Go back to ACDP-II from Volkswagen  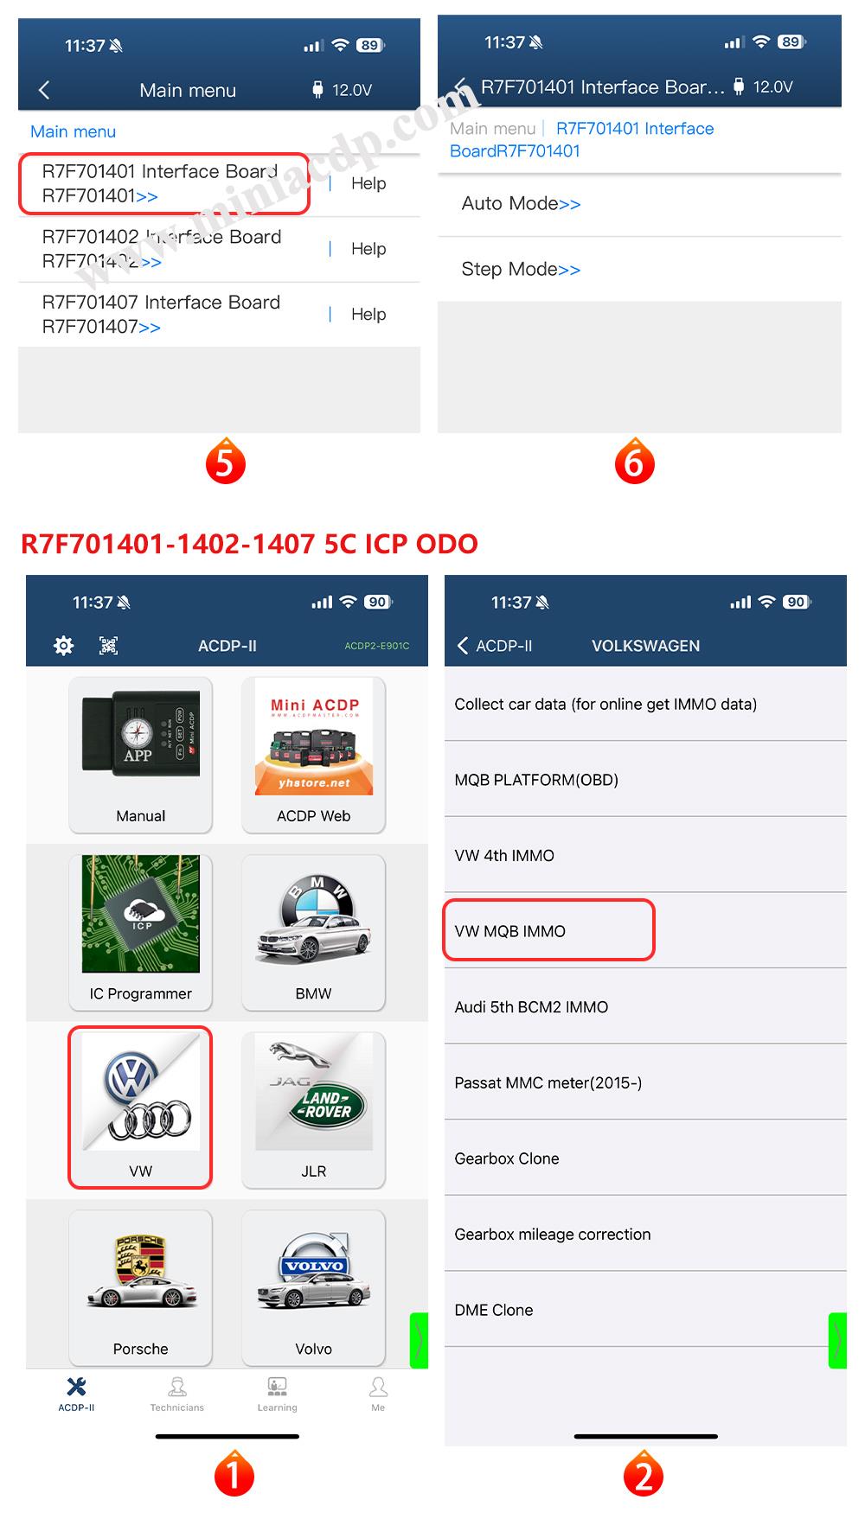pyautogui.click(x=494, y=646)
